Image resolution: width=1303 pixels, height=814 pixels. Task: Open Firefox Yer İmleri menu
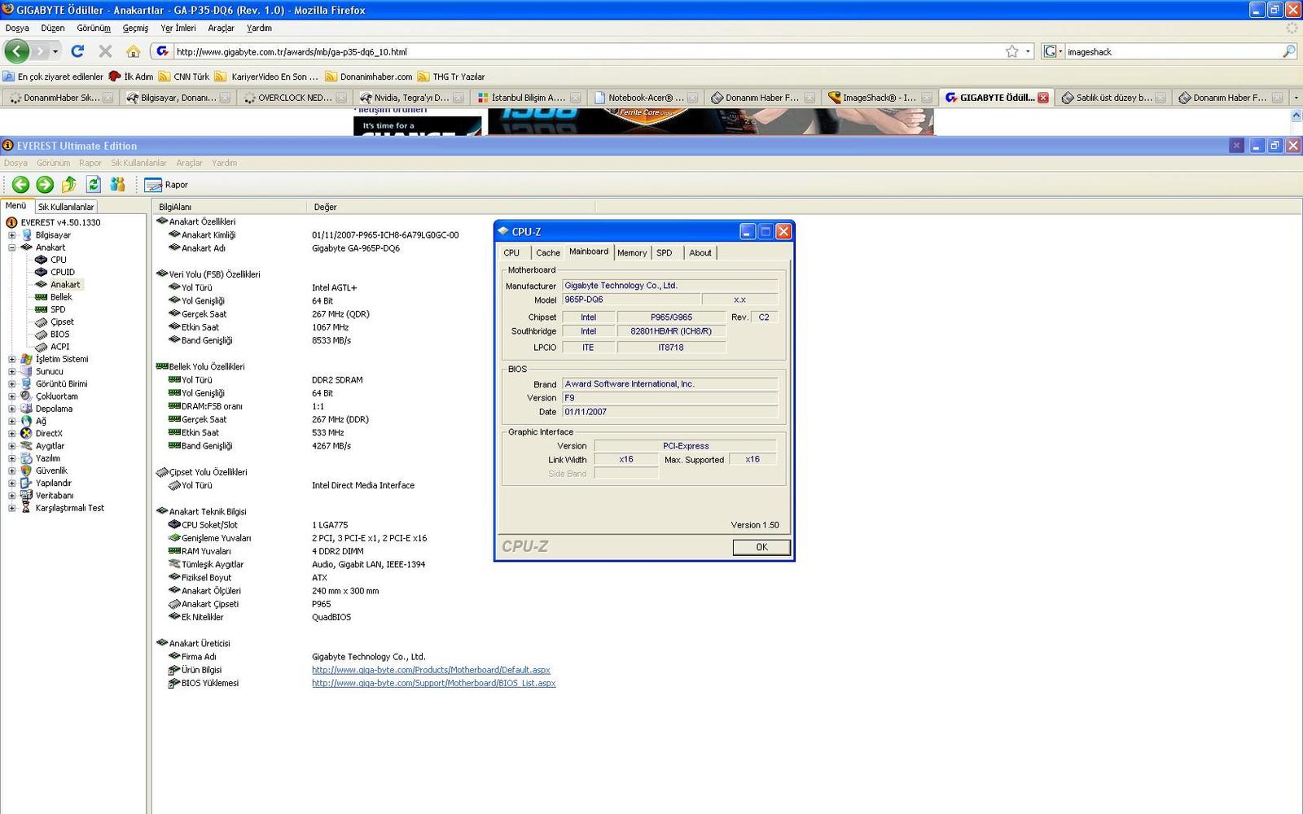click(178, 28)
